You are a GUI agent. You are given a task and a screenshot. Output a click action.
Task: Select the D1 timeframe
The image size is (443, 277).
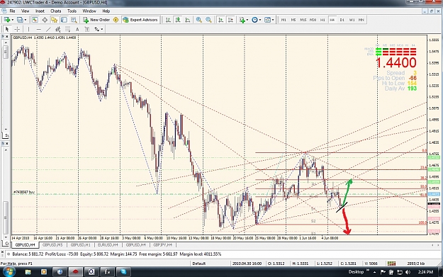pyautogui.click(x=342, y=20)
